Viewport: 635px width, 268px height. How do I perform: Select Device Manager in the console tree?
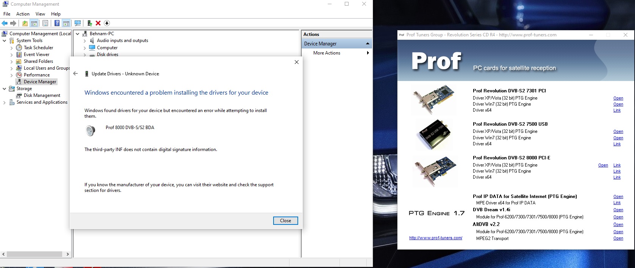[x=40, y=82]
